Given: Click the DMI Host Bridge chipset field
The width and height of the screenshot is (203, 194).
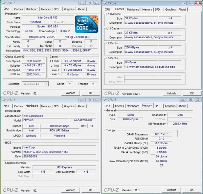Looking at the screenshot, I should tap(60, 126).
